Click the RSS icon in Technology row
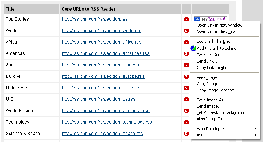The width and height of the screenshot is (263, 142). tap(186, 122)
